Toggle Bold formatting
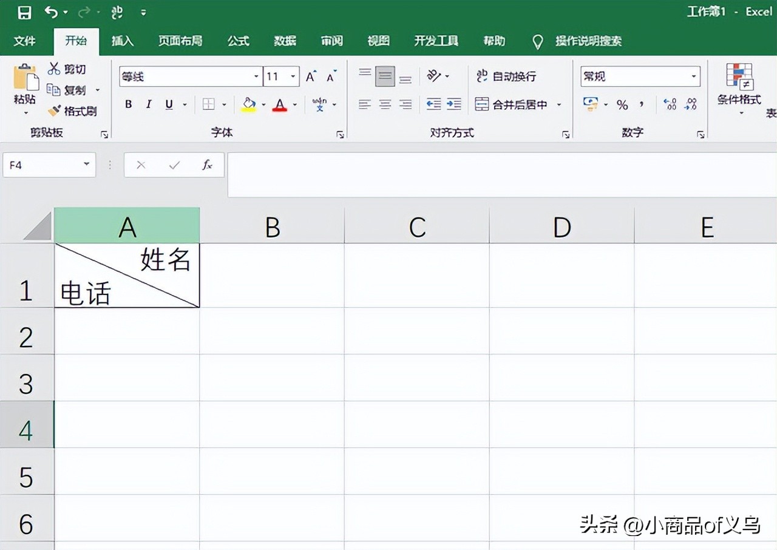This screenshot has height=550, width=777. click(129, 104)
